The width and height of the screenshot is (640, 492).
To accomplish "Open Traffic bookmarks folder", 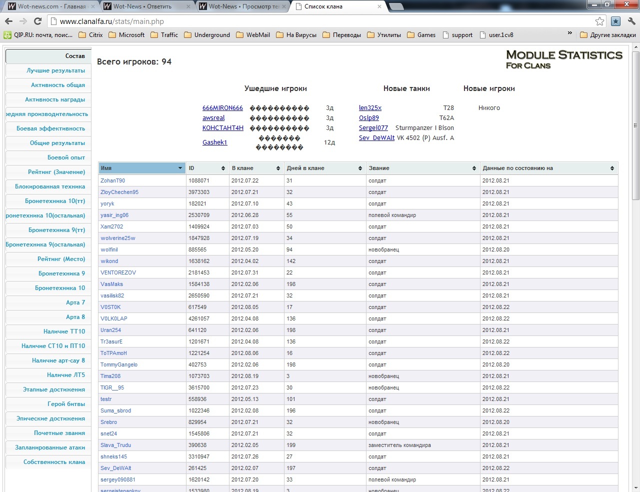I will click(164, 35).
